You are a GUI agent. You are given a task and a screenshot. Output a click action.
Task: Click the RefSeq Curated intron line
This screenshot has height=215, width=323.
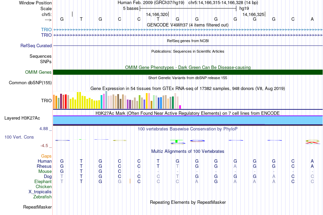pyautogui.click(x=188, y=46)
